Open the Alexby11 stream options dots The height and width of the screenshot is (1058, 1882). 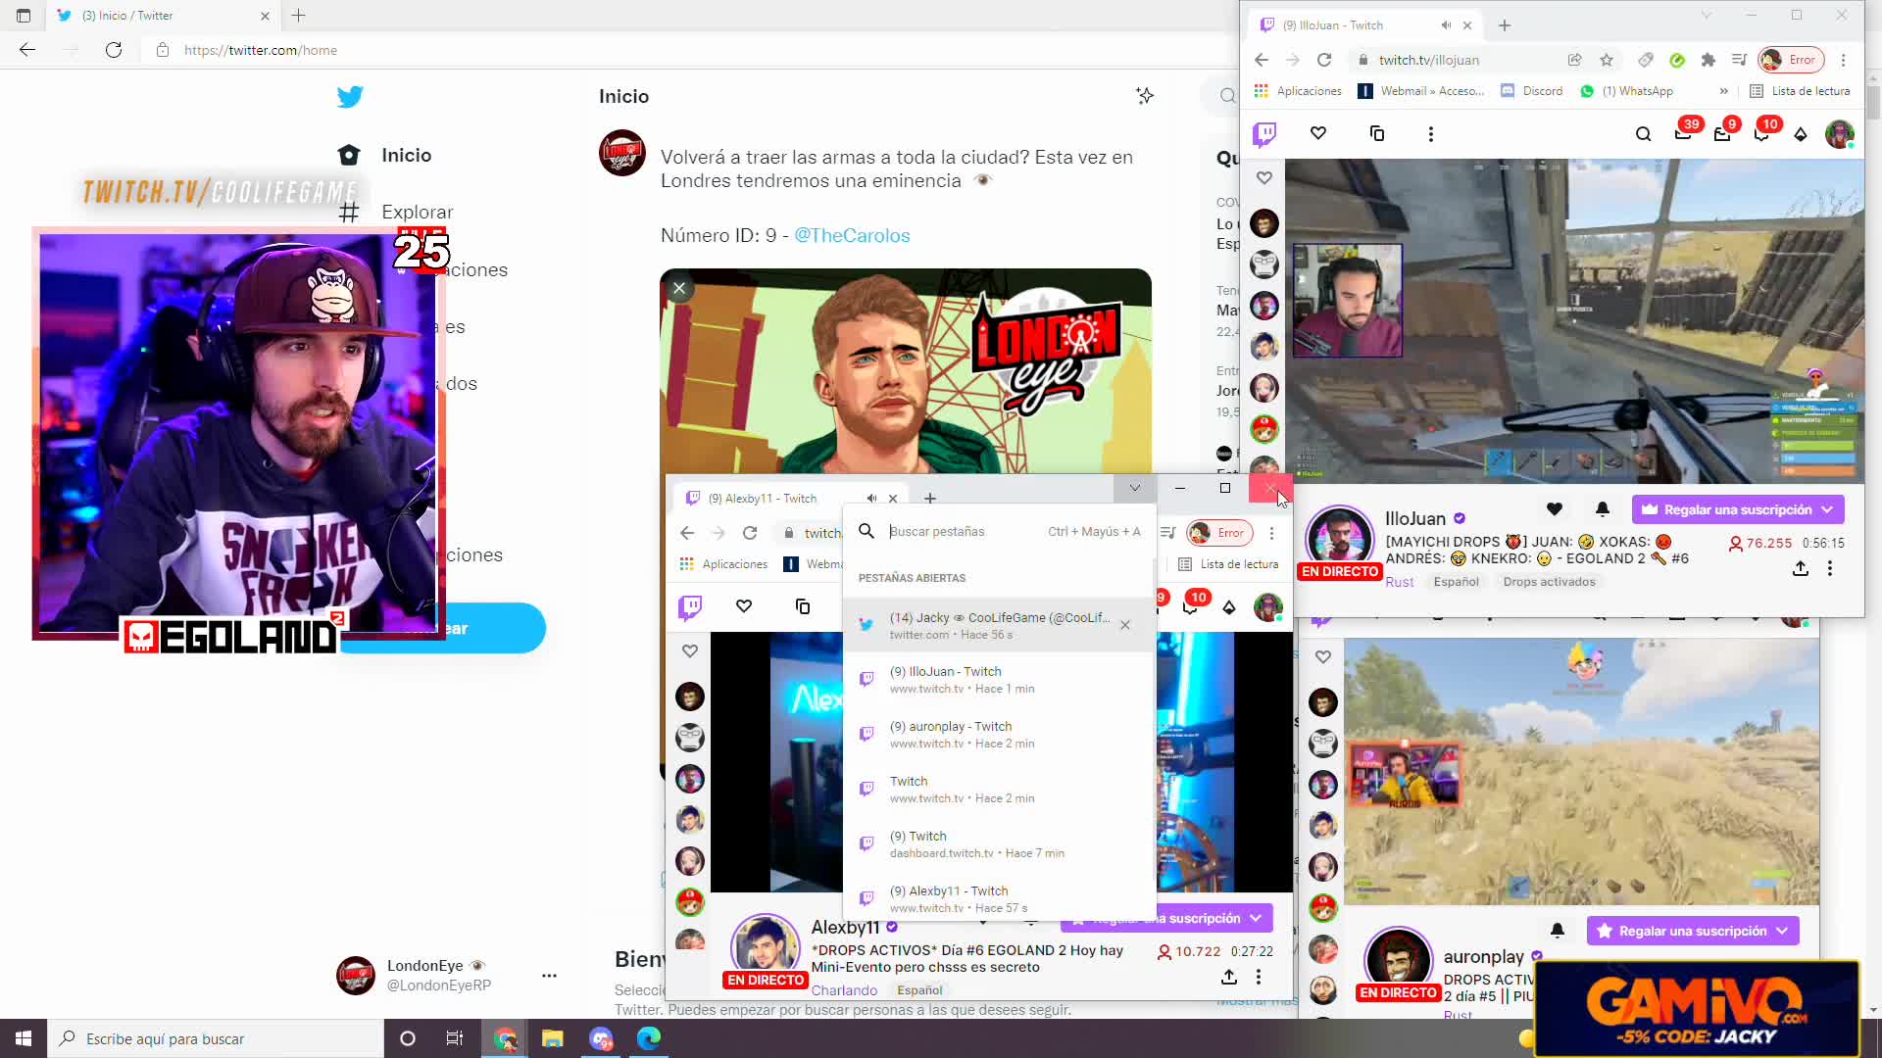pyautogui.click(x=1259, y=977)
